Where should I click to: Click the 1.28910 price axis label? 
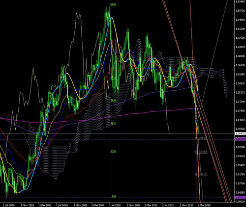click(240, 83)
